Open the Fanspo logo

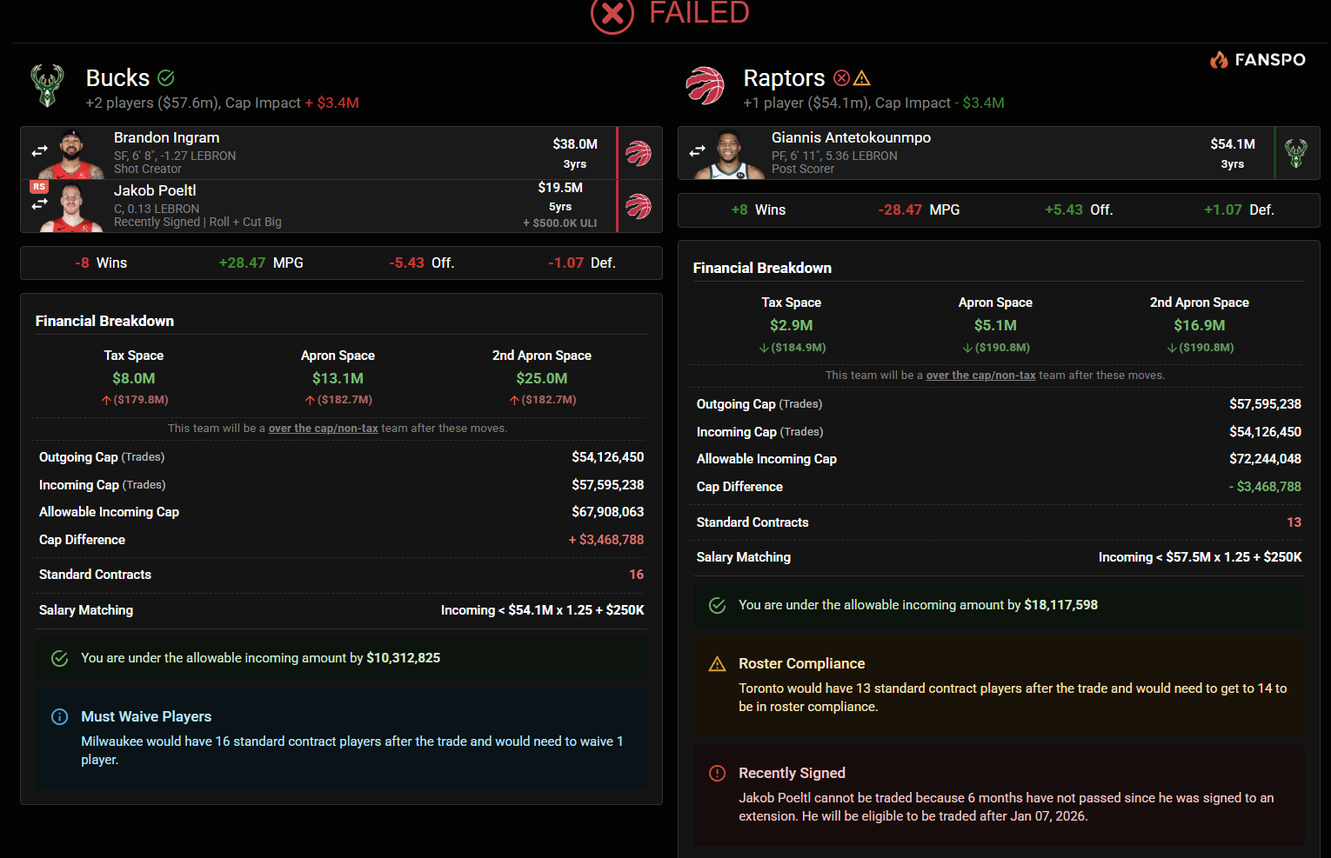click(x=1258, y=59)
